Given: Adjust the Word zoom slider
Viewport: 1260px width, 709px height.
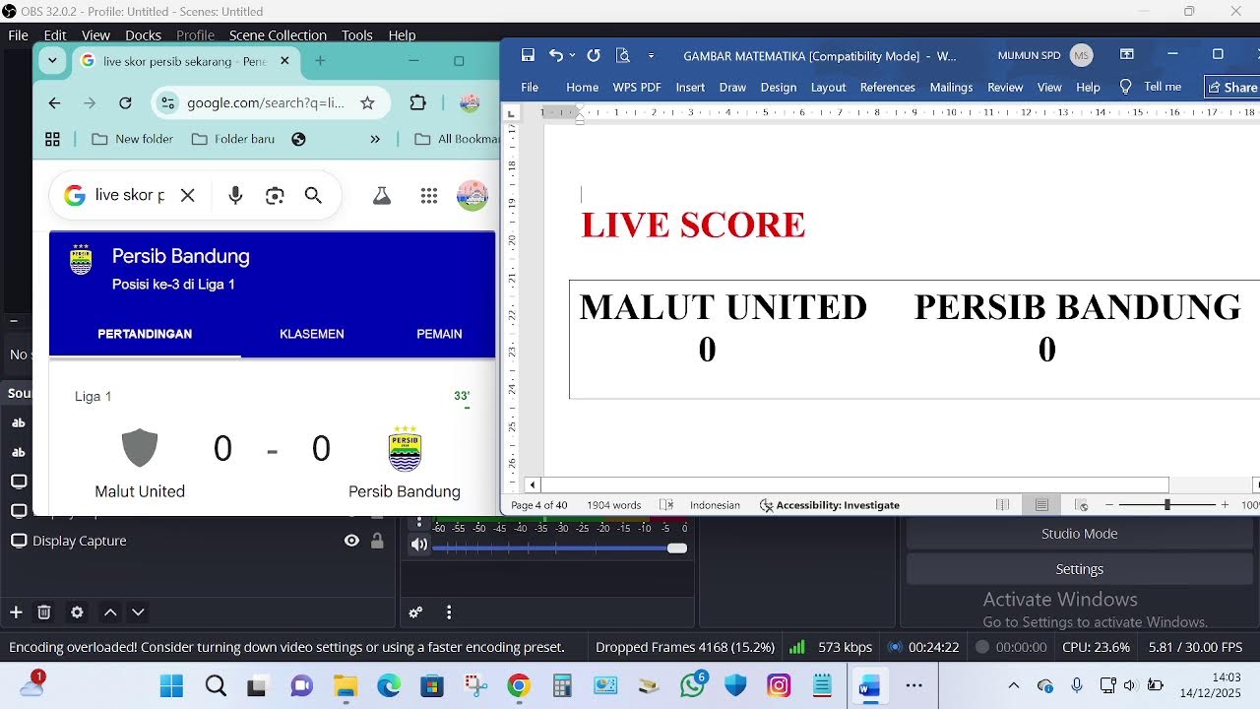Looking at the screenshot, I should click(x=1166, y=505).
